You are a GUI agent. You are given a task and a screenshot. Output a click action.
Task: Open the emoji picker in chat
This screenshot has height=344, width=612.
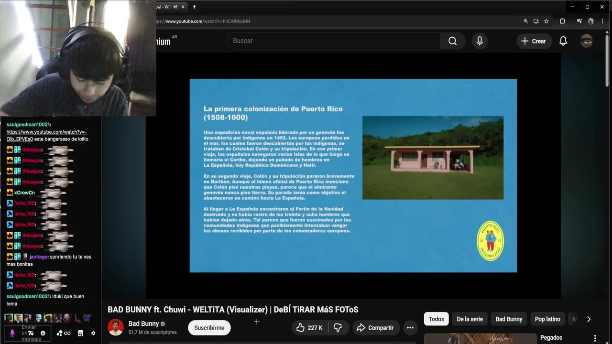tap(43, 333)
